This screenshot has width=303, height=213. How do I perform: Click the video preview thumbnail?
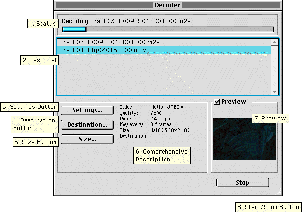coord(245,139)
